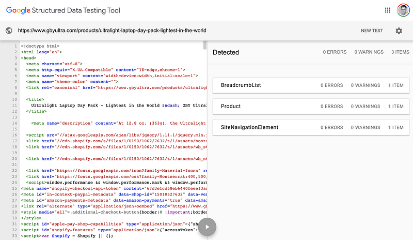Click the meta charset utf-8 line
Screen dimensions: 413x240
coord(54,64)
